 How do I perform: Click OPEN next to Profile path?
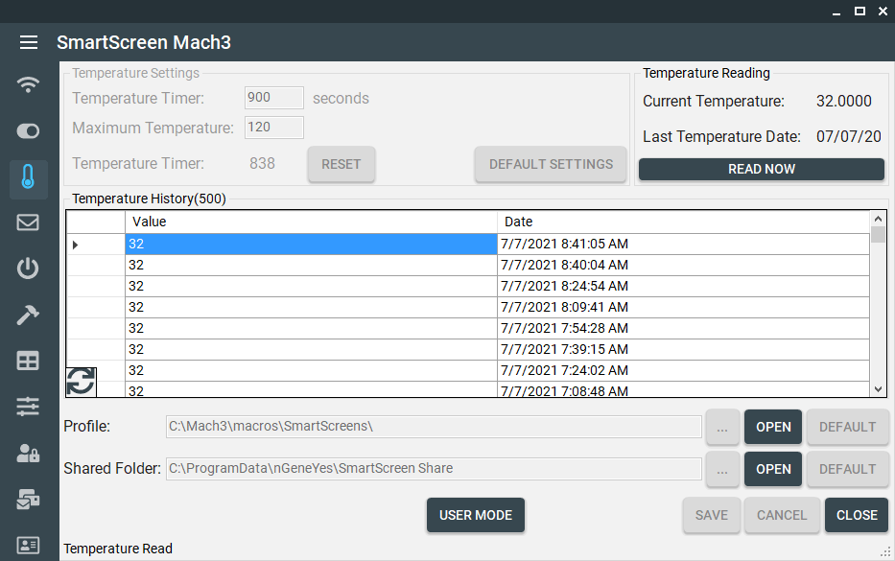coord(773,427)
